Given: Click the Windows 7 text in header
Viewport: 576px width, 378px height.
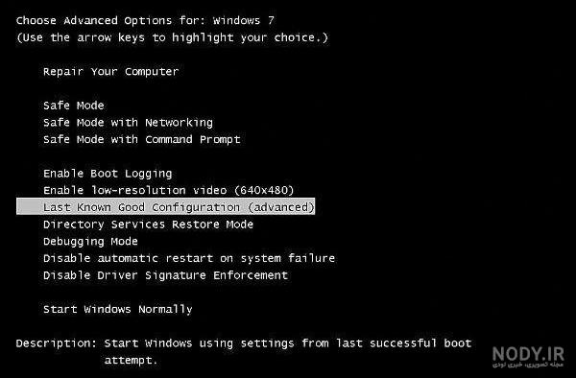Looking at the screenshot, I should tap(244, 20).
